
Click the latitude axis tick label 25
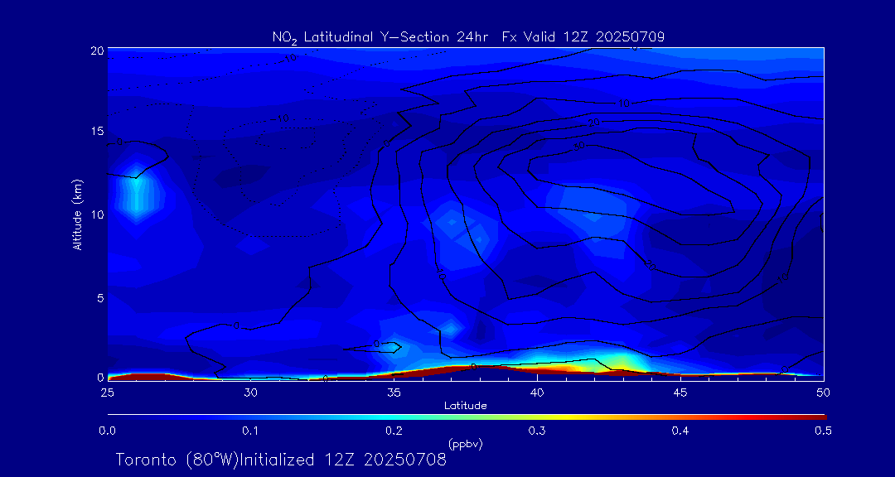[x=107, y=393]
